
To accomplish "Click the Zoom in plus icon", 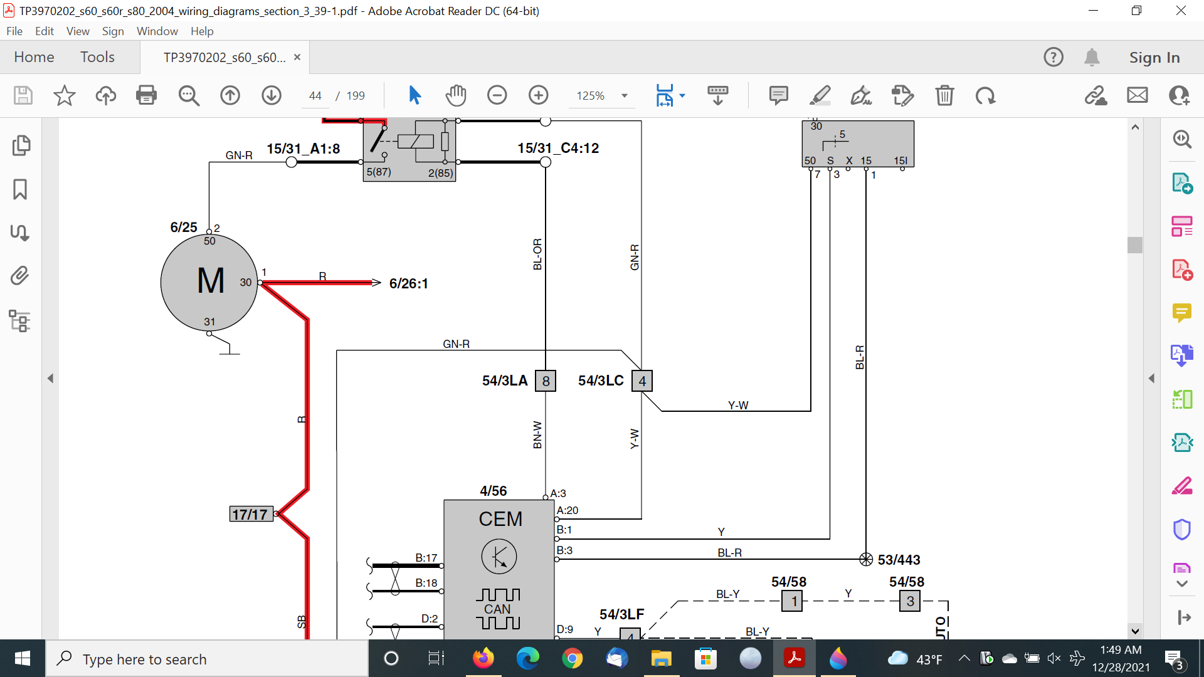I will [x=538, y=95].
